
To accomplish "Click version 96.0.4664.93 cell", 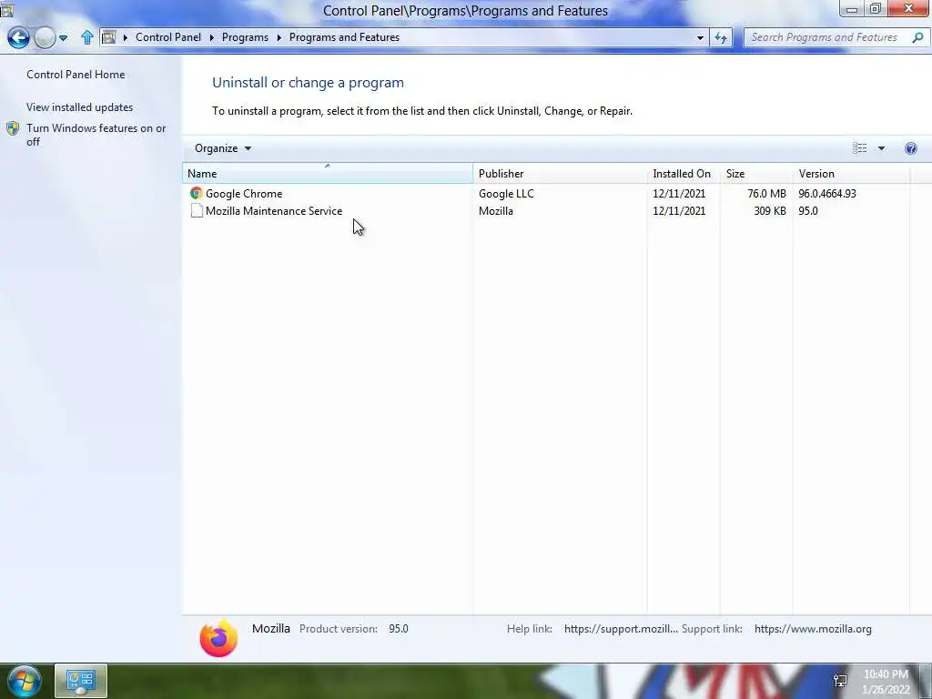I will click(826, 194).
